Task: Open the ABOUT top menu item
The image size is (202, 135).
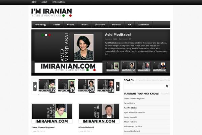Action: point(44,2)
